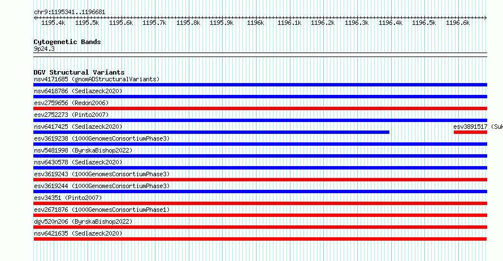Click the 1196k ruler tick label
503x261 pixels.
click(x=255, y=23)
